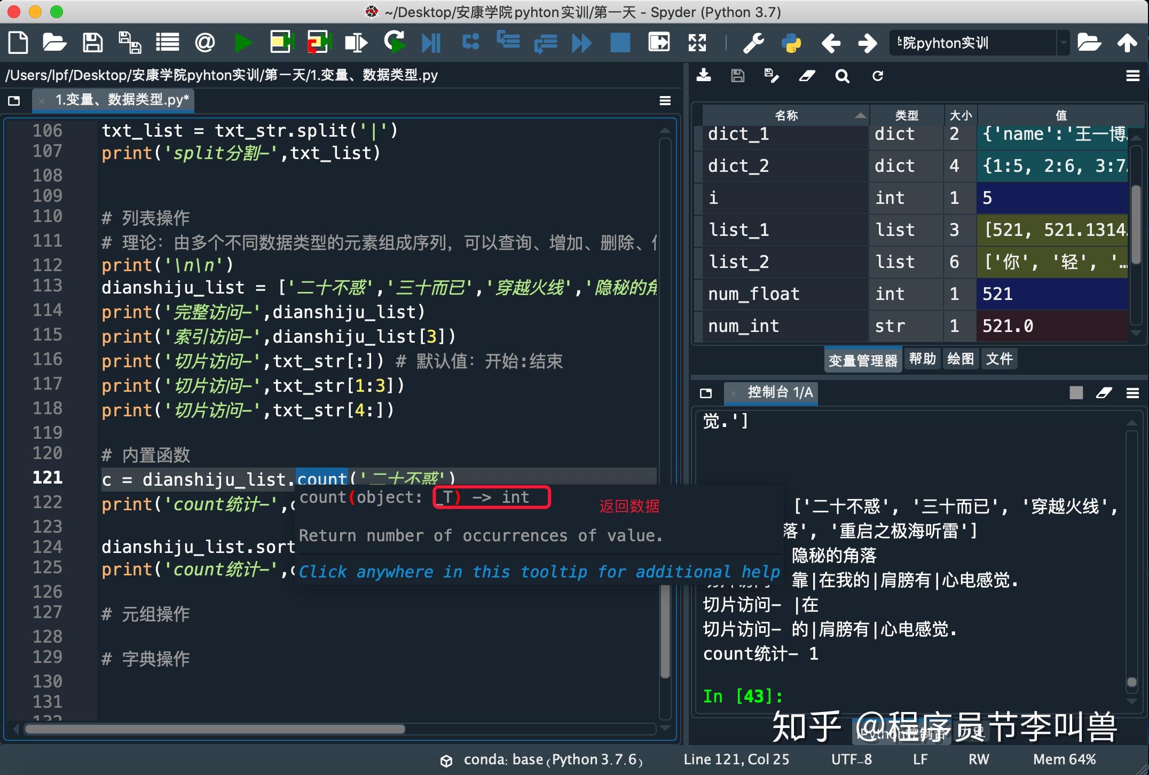Open a file with the open folder icon
Image resolution: width=1149 pixels, height=775 pixels.
pos(54,43)
